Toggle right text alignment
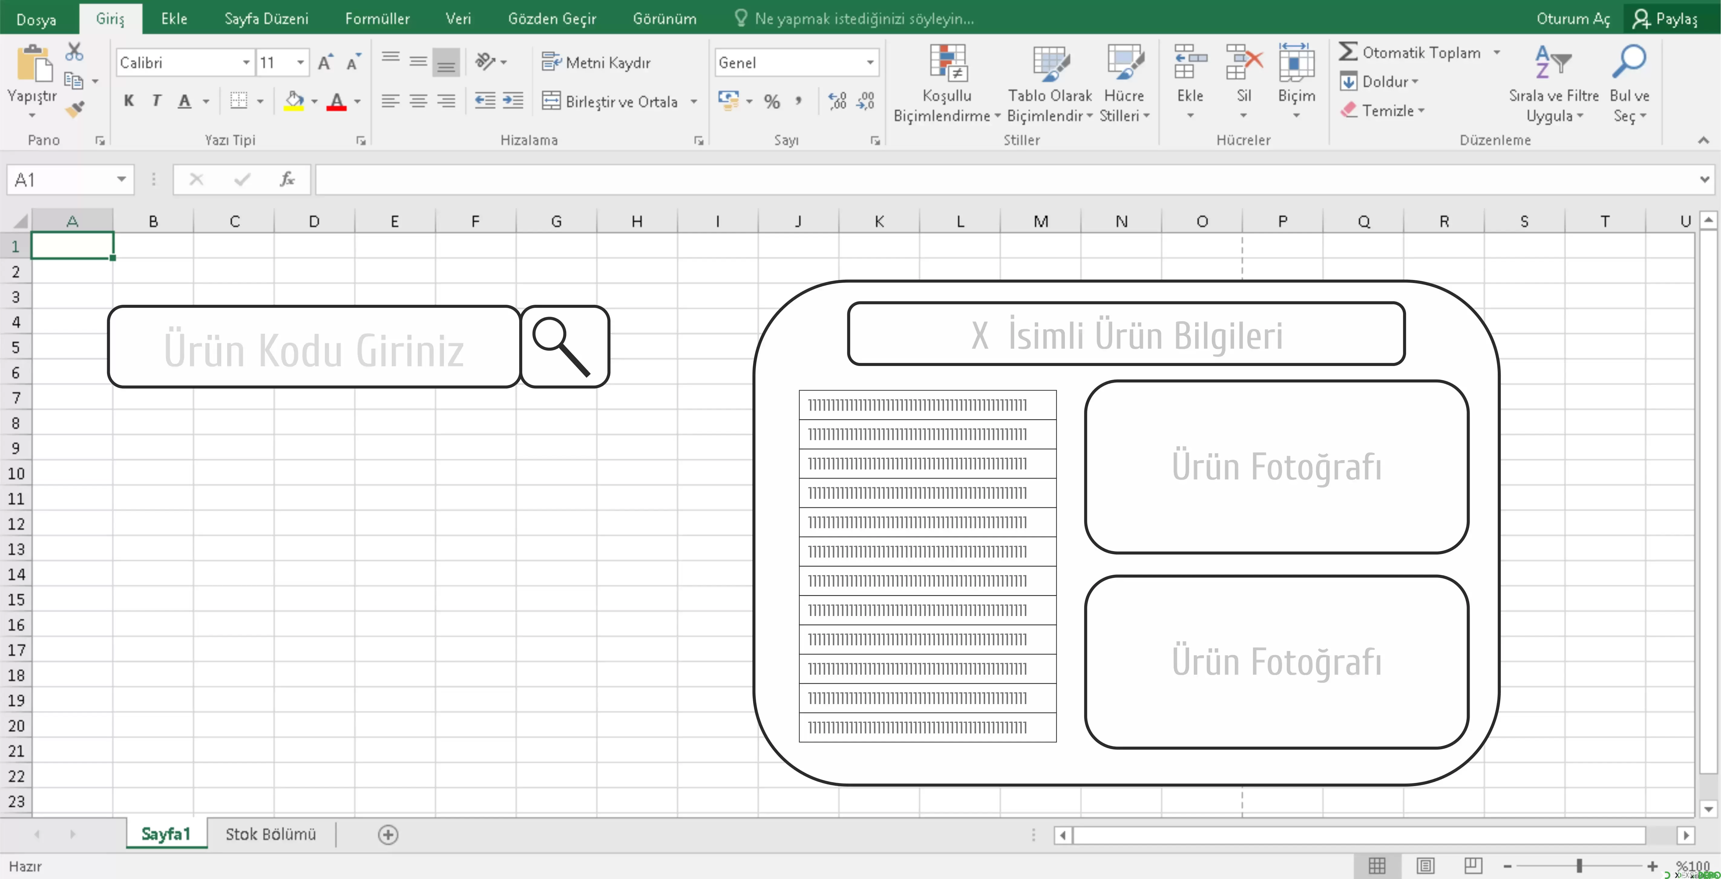Viewport: 1721px width, 879px height. point(446,101)
